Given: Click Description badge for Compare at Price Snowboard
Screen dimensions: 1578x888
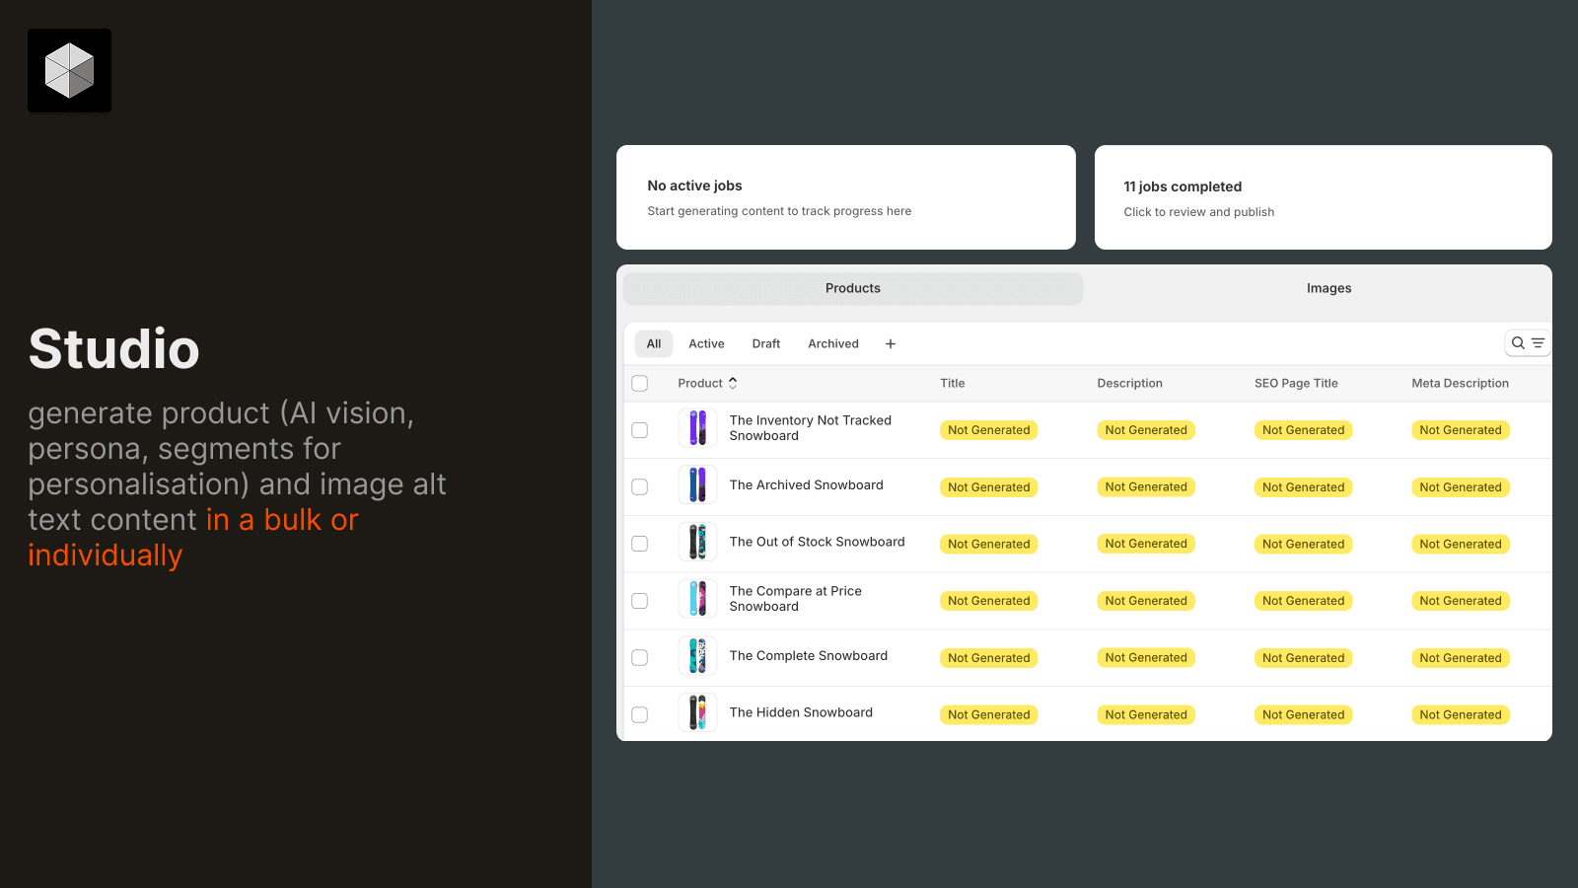Looking at the screenshot, I should [x=1146, y=601].
